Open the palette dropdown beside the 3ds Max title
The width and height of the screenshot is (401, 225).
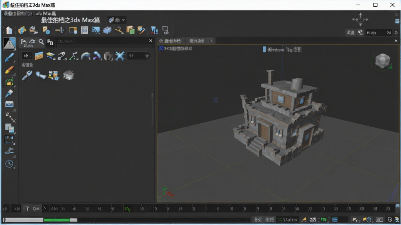pos(117,20)
